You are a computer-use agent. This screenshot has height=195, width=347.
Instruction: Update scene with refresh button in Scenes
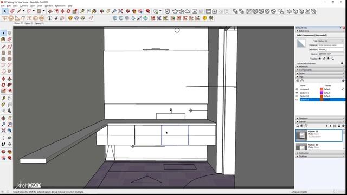click(x=298, y=126)
